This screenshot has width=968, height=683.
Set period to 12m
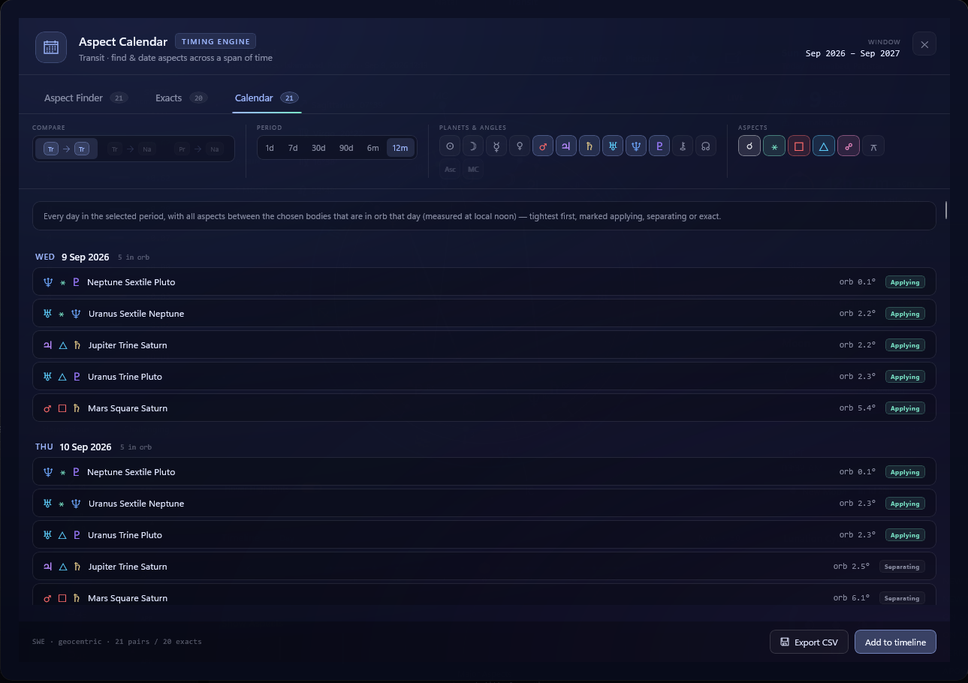(x=400, y=148)
